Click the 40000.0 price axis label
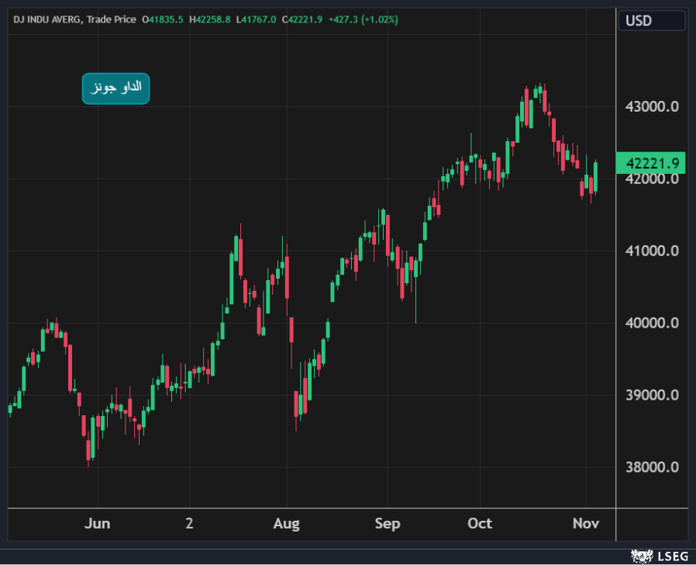 coord(651,323)
